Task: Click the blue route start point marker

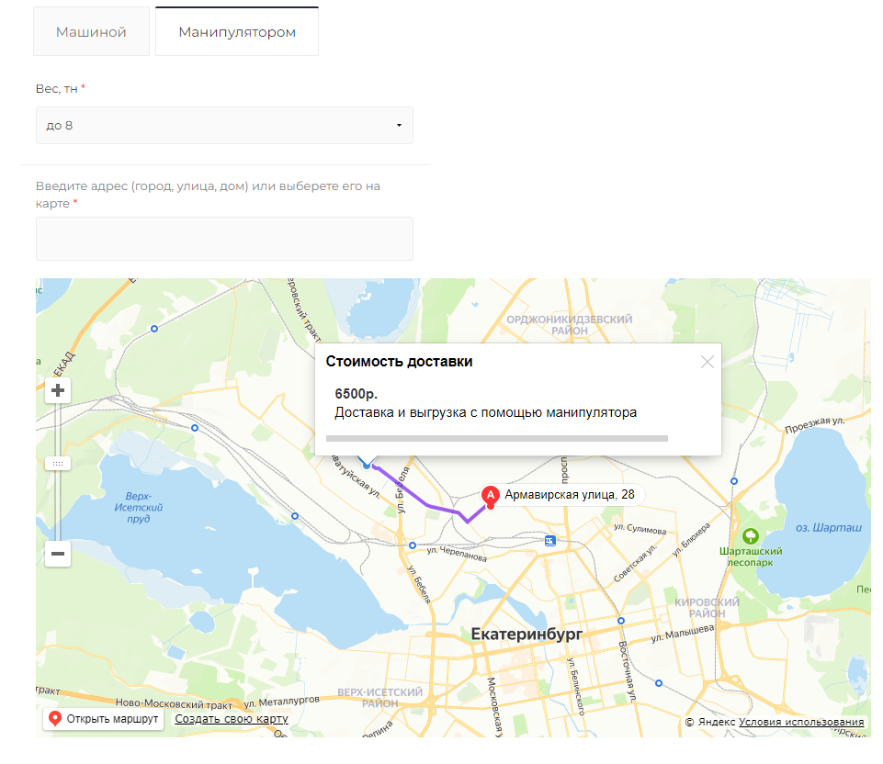Action: point(367,466)
